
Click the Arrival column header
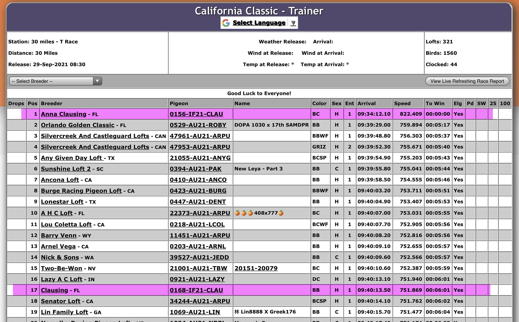coord(366,103)
